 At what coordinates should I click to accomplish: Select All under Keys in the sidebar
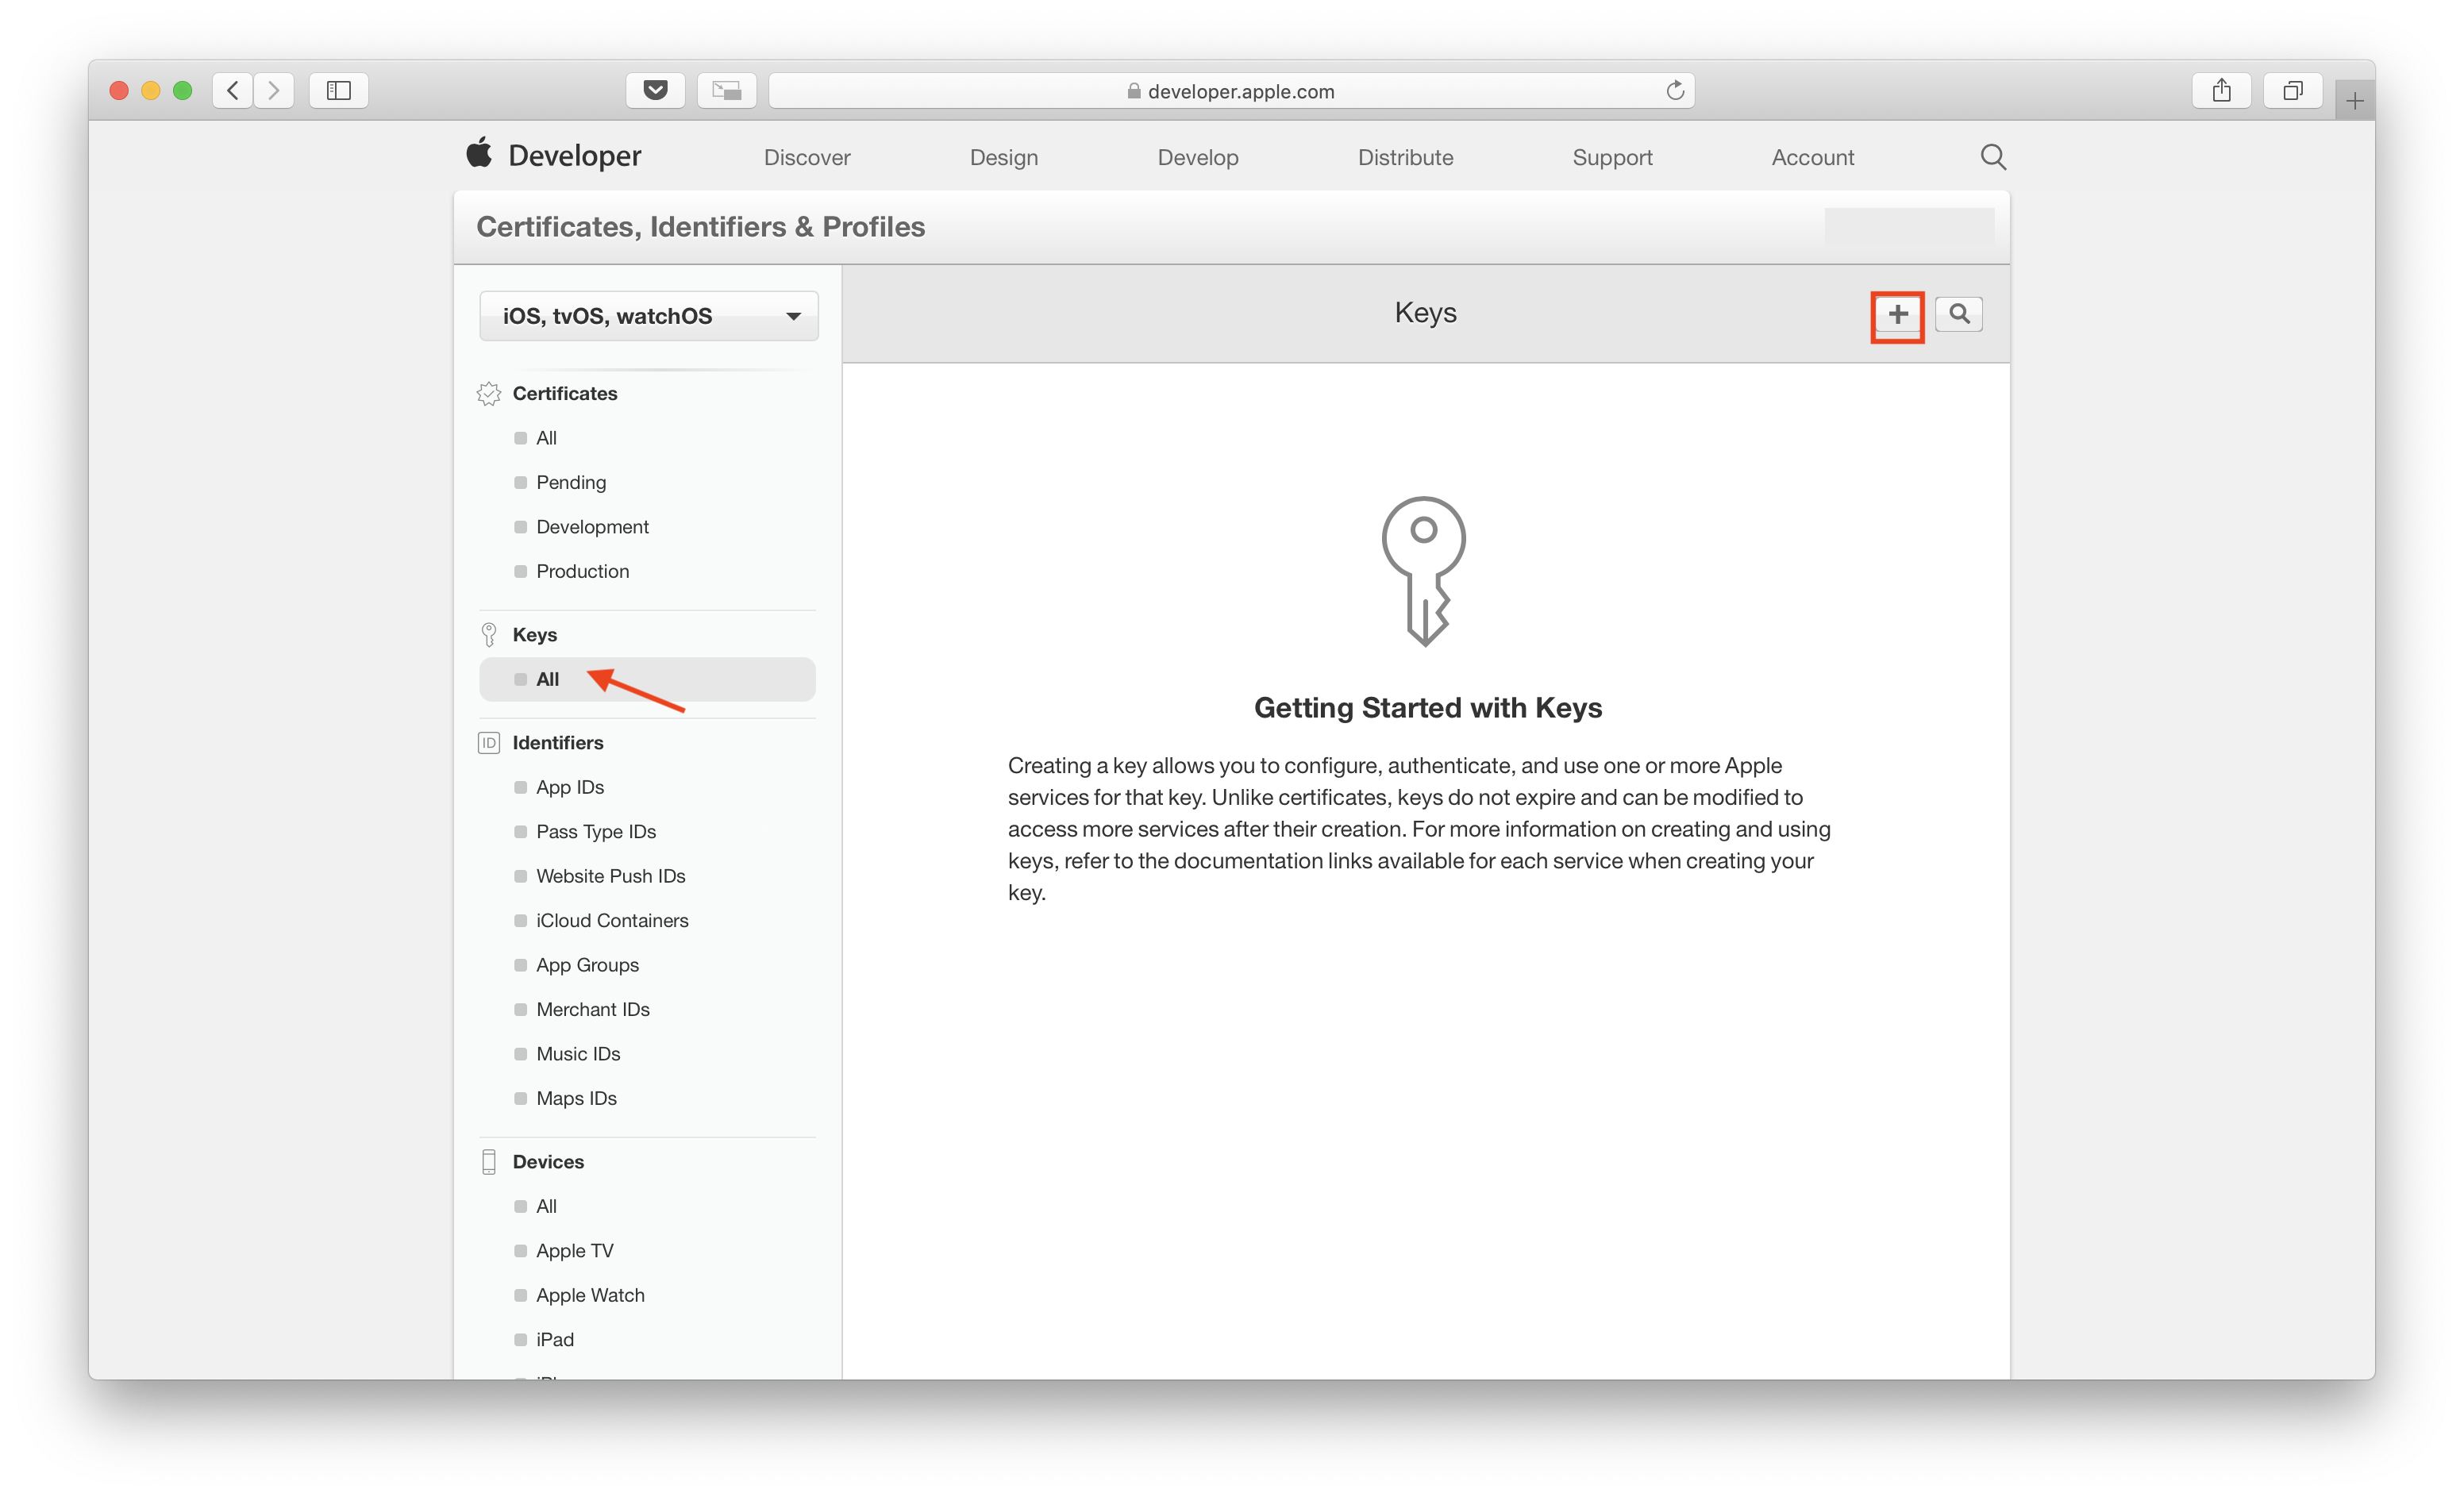pyautogui.click(x=548, y=680)
